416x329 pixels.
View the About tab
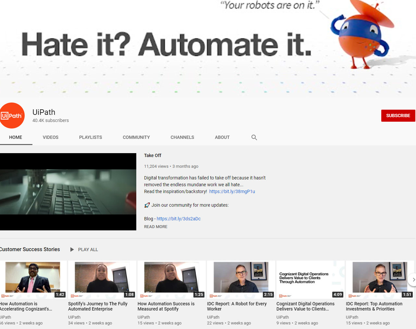click(222, 138)
